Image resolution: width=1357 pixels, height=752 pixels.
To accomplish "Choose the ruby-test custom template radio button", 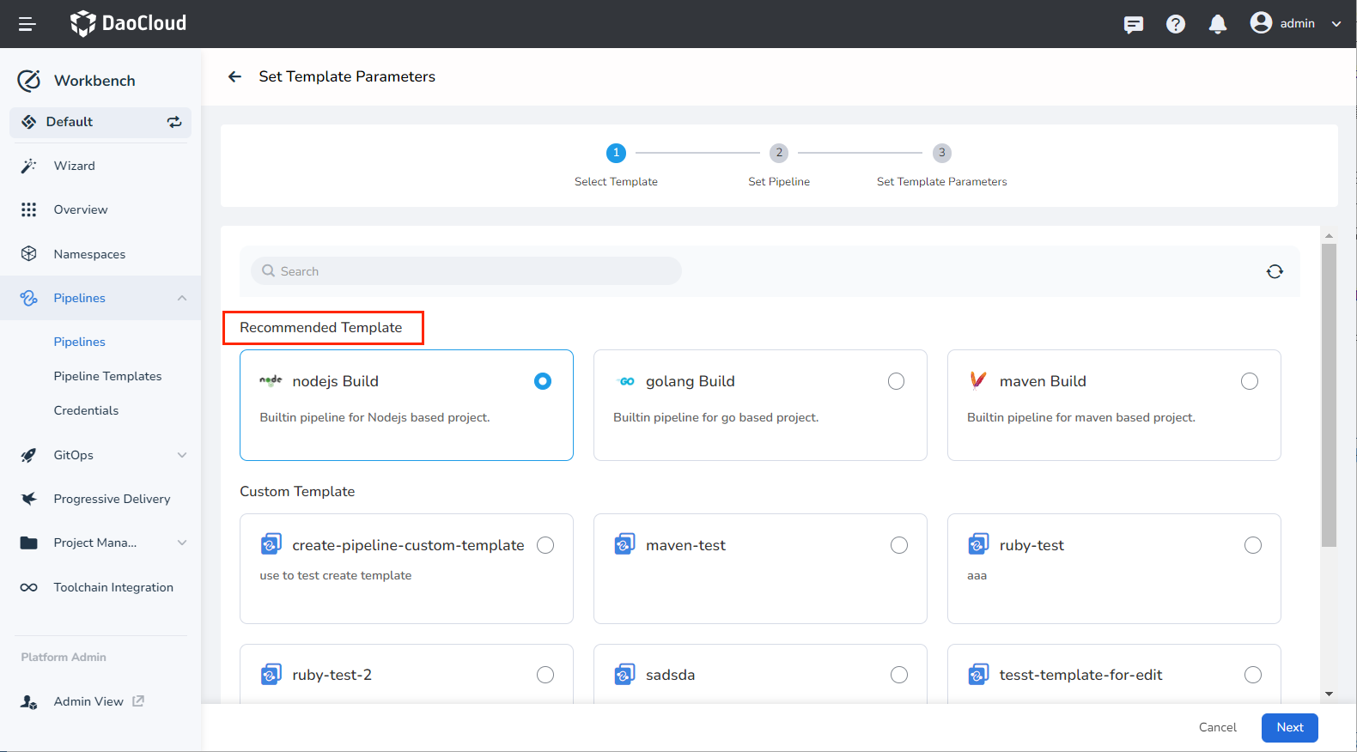I will click(x=1253, y=545).
